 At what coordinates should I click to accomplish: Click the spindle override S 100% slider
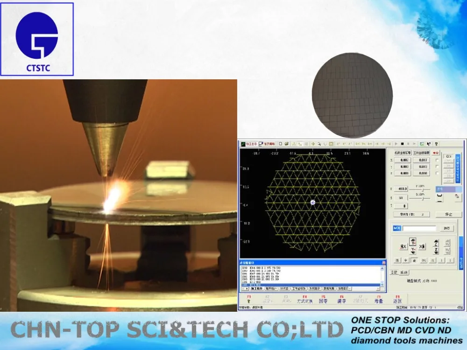[x=420, y=198]
